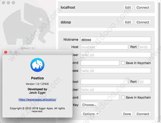Connect using the ddooo favorite form
This screenshot has height=123, width=161.
pyautogui.click(x=143, y=114)
